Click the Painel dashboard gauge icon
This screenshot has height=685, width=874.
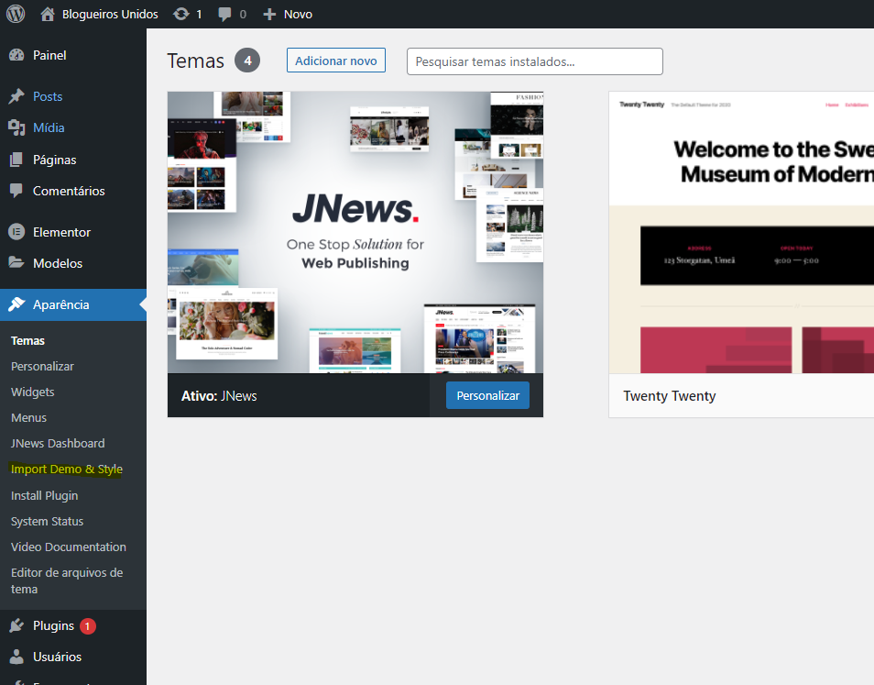click(x=16, y=55)
